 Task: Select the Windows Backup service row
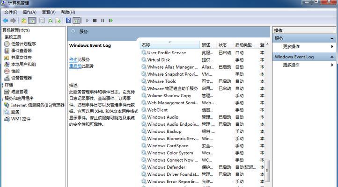click(203, 131)
